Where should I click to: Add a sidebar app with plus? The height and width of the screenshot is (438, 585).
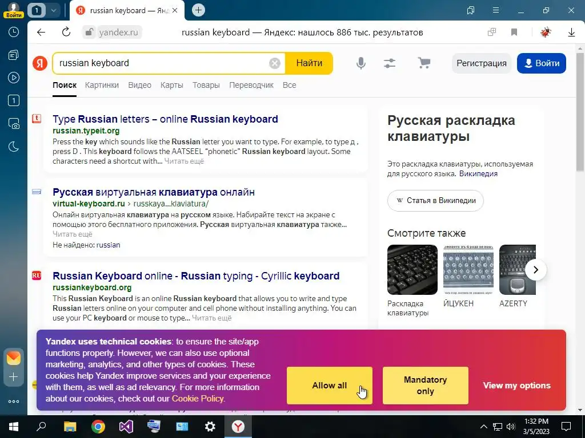14,377
